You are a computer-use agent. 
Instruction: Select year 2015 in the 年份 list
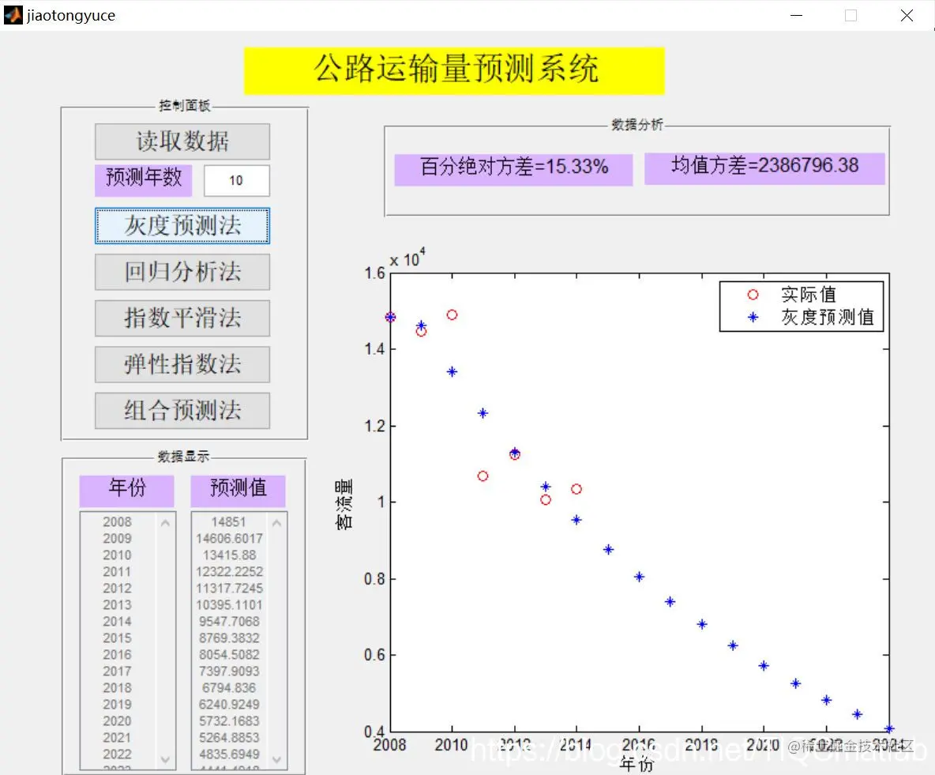[117, 638]
